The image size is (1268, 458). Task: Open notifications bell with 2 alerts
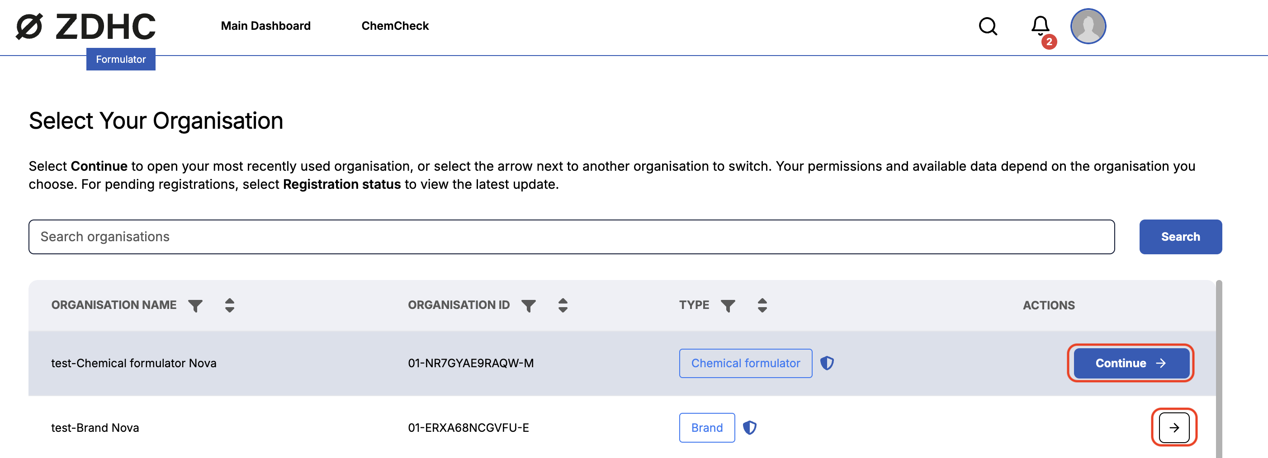(x=1041, y=27)
